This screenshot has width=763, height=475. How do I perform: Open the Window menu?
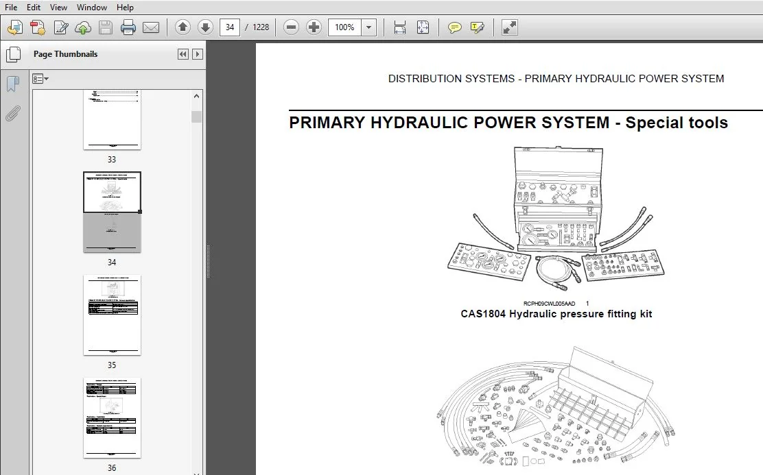(91, 8)
